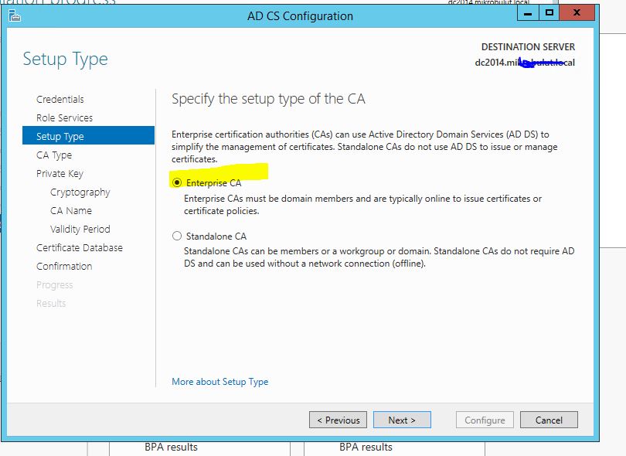Jump to the CA Type step
The image size is (626, 456).
point(54,155)
